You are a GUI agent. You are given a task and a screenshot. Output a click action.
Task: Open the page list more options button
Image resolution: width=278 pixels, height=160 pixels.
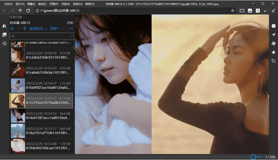click(x=71, y=29)
